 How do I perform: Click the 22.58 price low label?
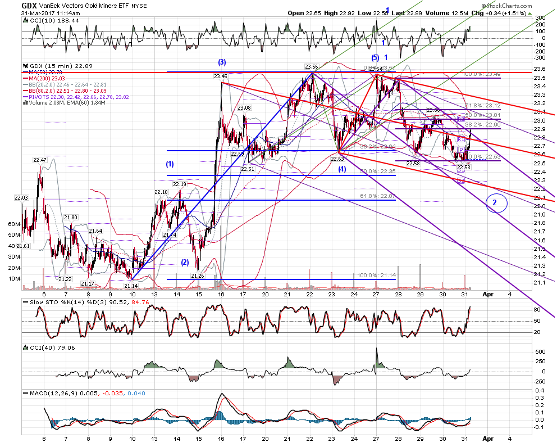coord(413,164)
